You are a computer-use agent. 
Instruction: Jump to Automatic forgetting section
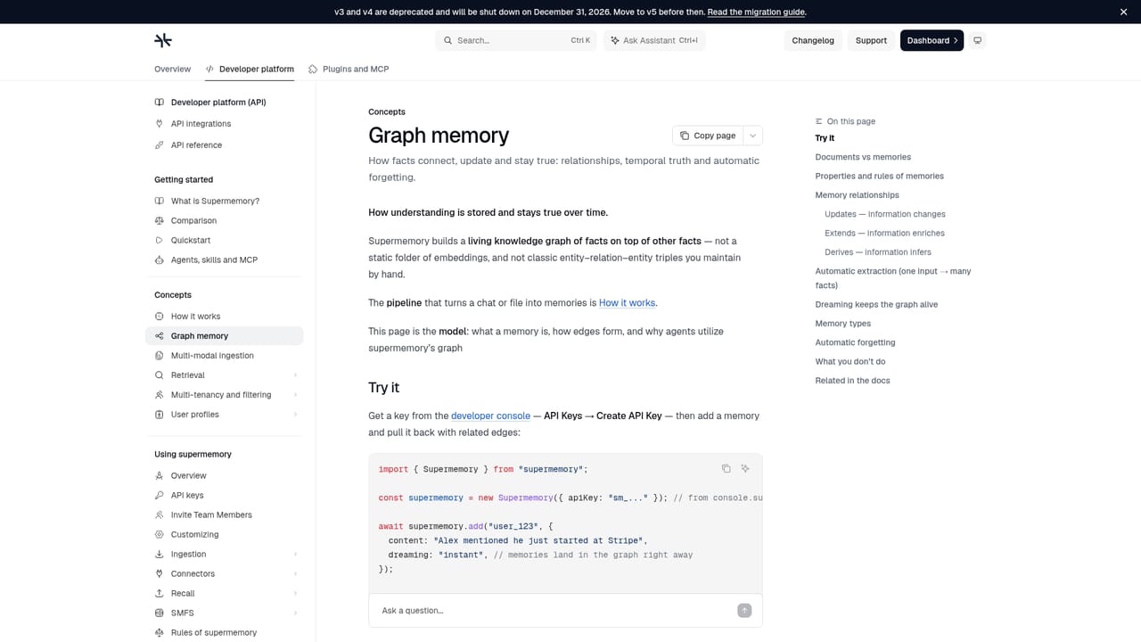point(855,342)
